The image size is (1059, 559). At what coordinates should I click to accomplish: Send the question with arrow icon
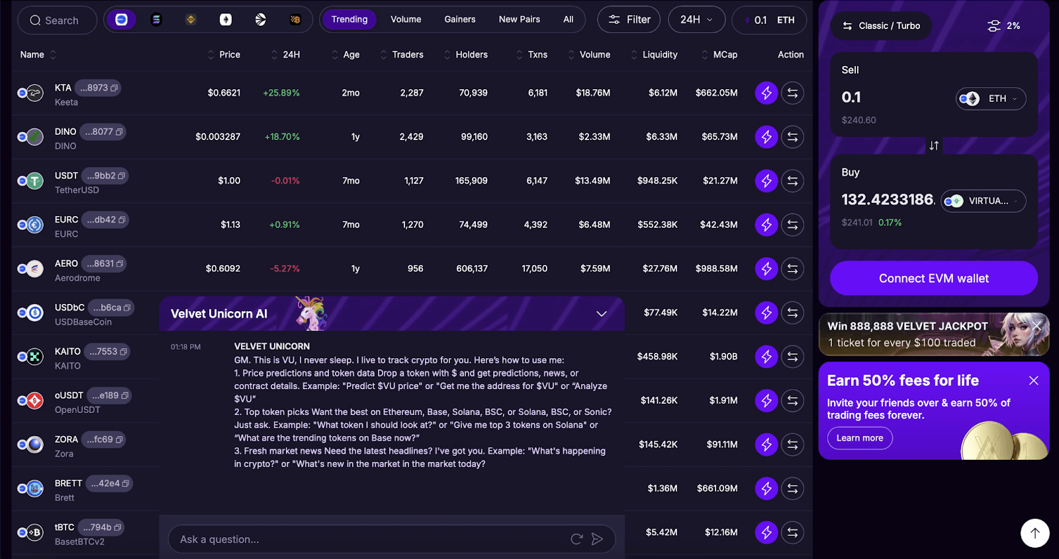coord(597,539)
